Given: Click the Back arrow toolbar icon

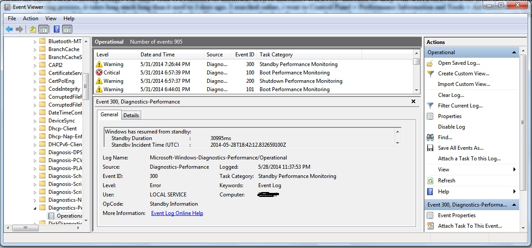Looking at the screenshot, I should click(x=9, y=29).
